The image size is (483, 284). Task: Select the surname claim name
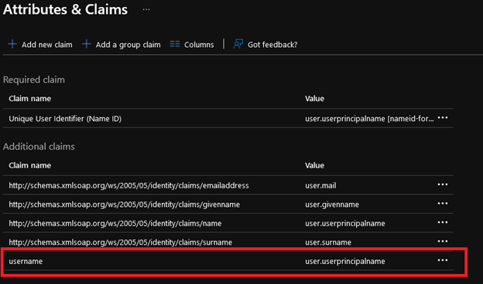click(x=121, y=242)
